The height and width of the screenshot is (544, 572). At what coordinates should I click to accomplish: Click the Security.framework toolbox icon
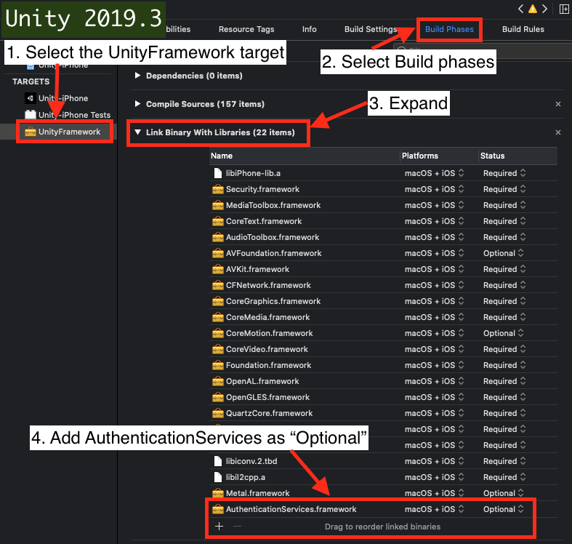(x=218, y=189)
